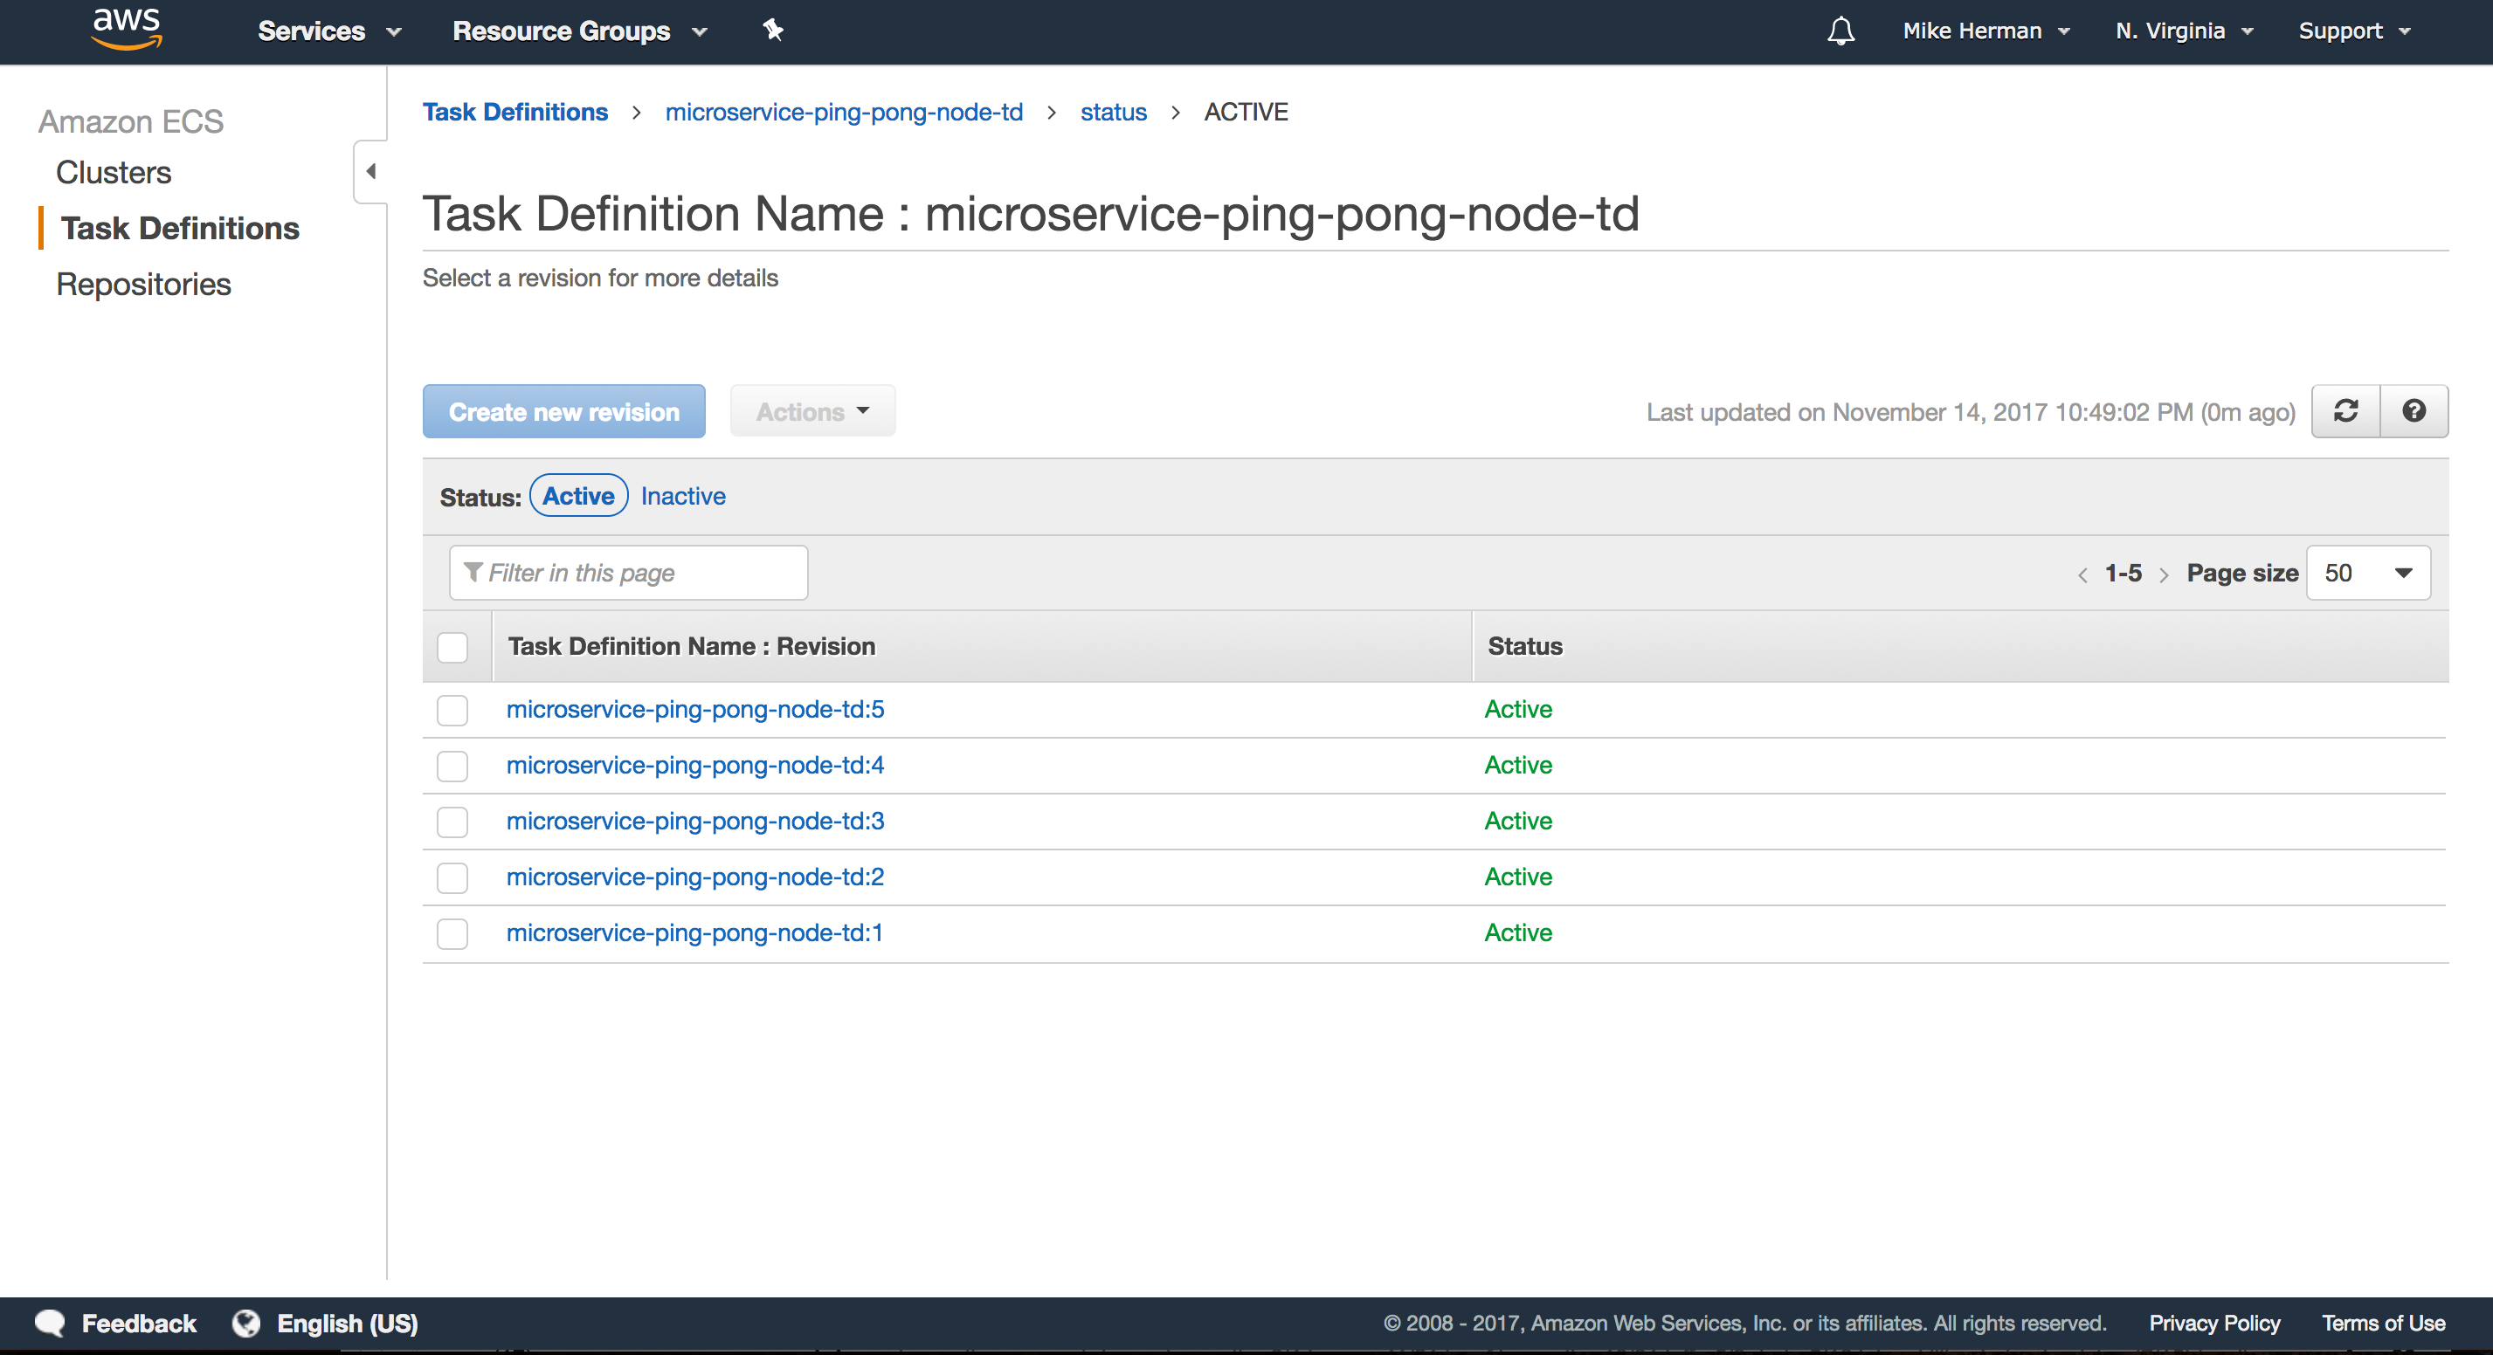Refresh the task definition list
2493x1355 pixels.
tap(2346, 411)
